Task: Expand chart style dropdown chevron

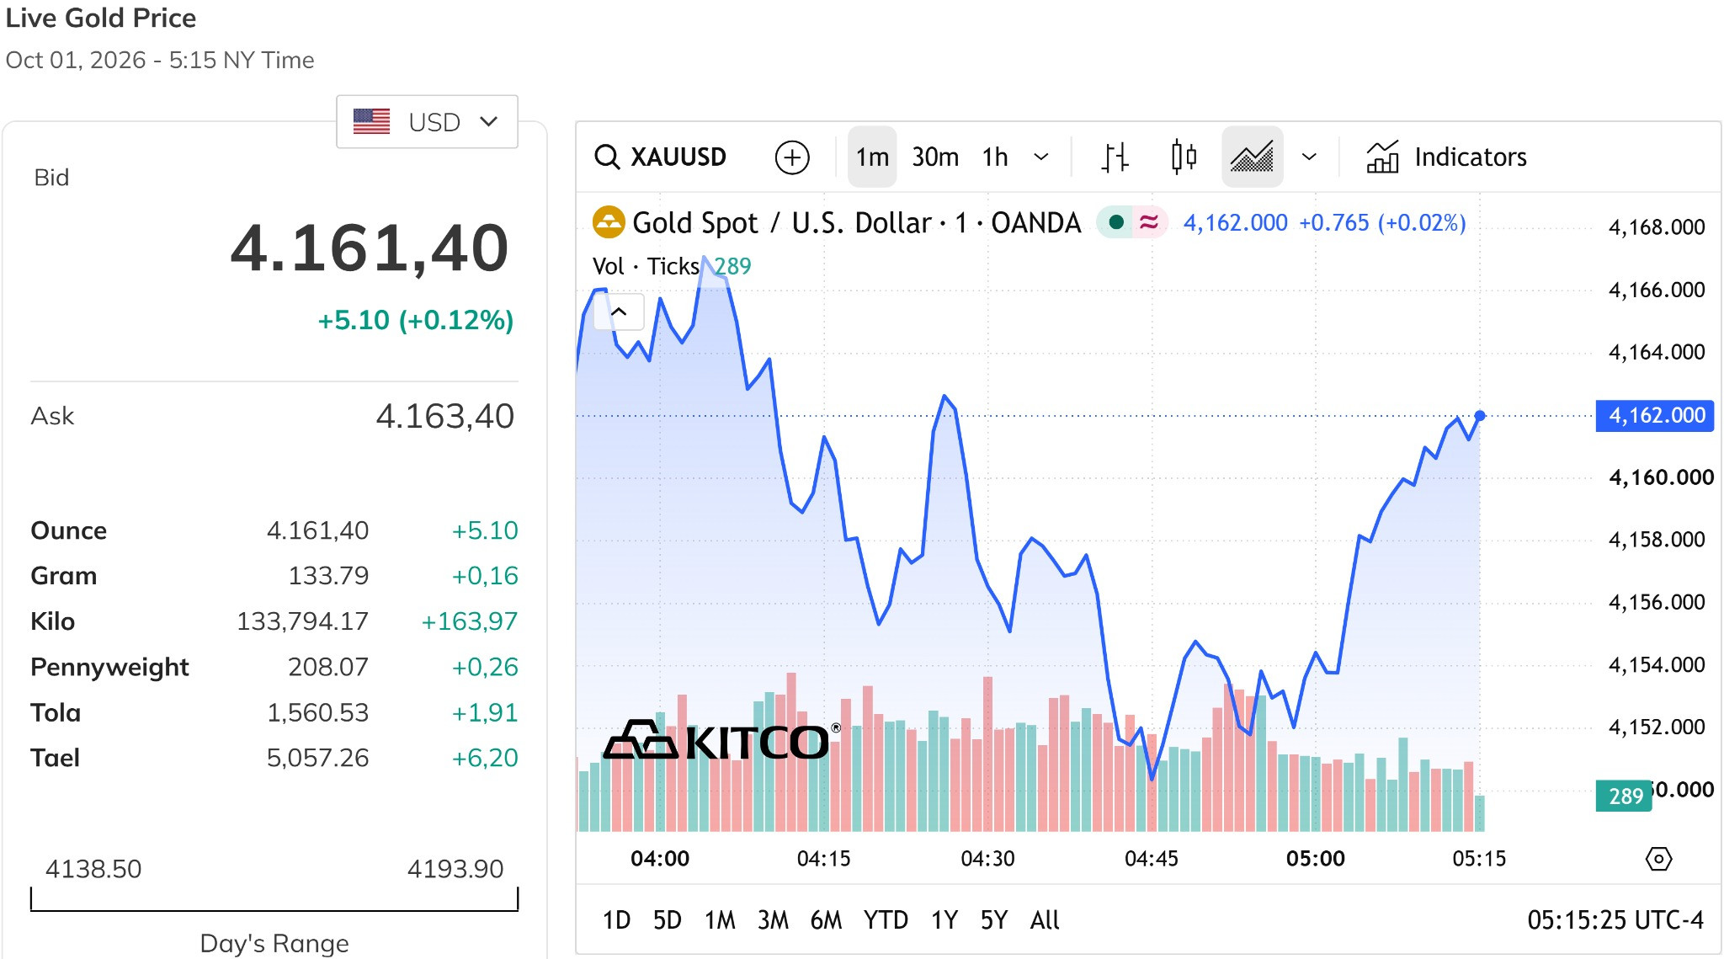Action: coord(1309,157)
